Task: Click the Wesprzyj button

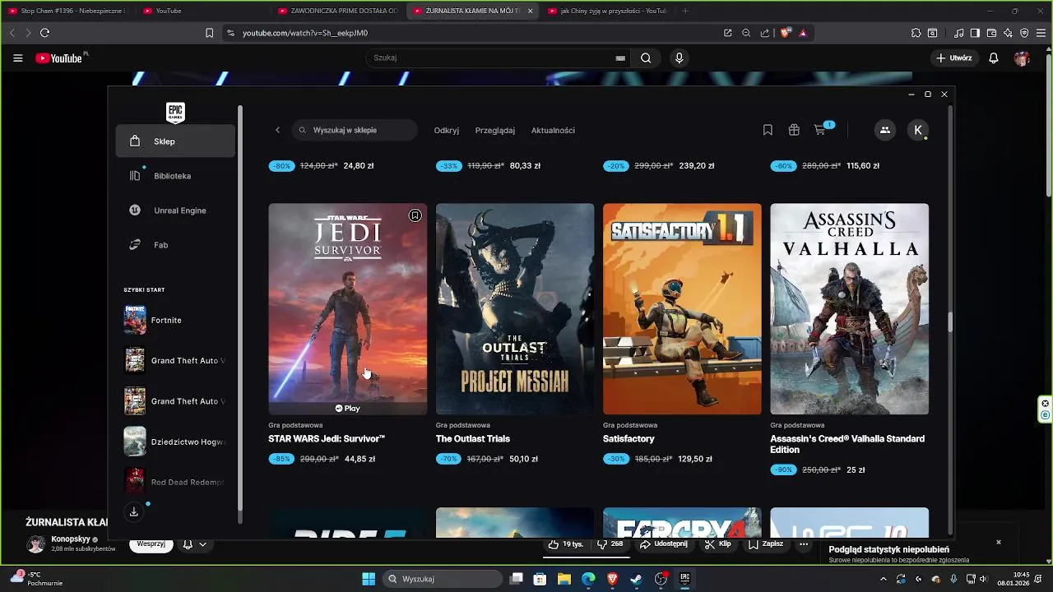Action: point(151,544)
